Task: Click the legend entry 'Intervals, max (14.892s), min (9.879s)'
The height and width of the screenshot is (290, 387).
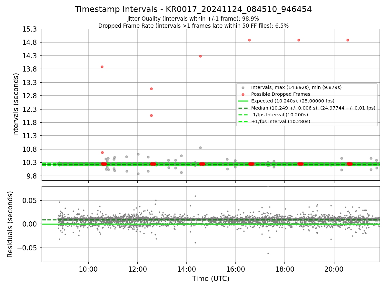Action: 296,87
